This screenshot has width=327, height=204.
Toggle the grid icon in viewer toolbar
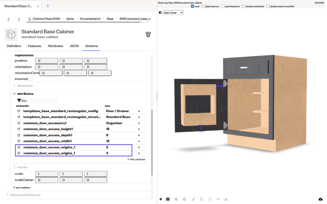[x=168, y=199]
